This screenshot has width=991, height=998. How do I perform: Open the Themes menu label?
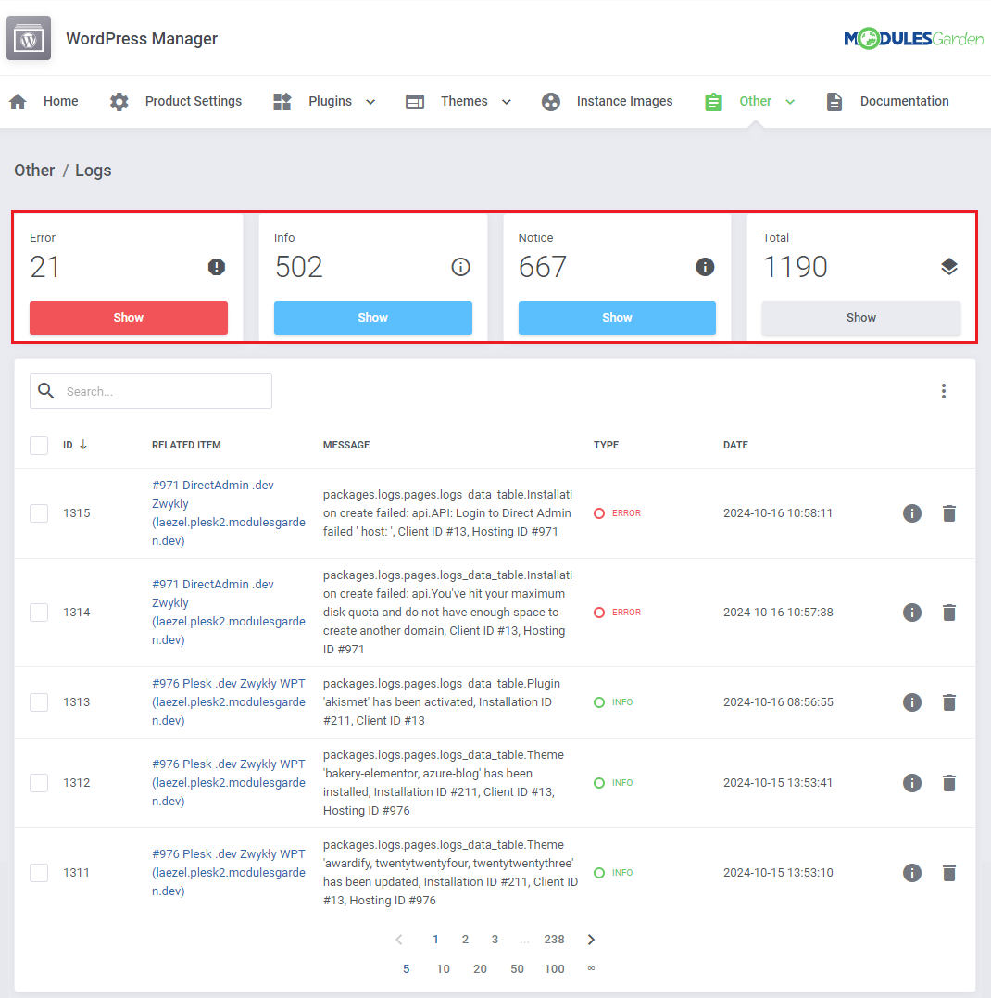(464, 101)
